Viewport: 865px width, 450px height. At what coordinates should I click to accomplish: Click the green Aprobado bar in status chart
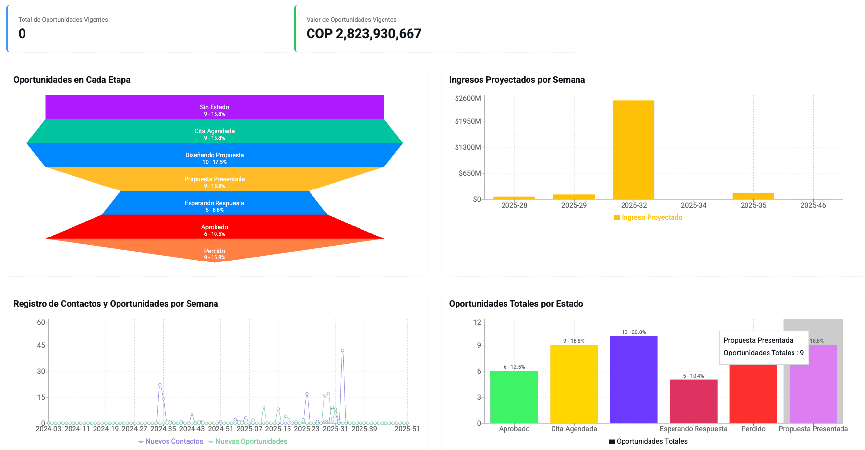pos(514,397)
